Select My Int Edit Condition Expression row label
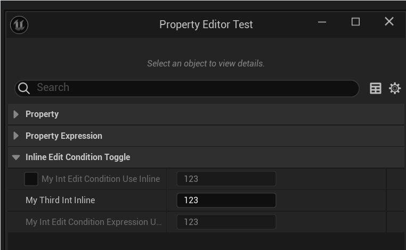 (x=94, y=222)
